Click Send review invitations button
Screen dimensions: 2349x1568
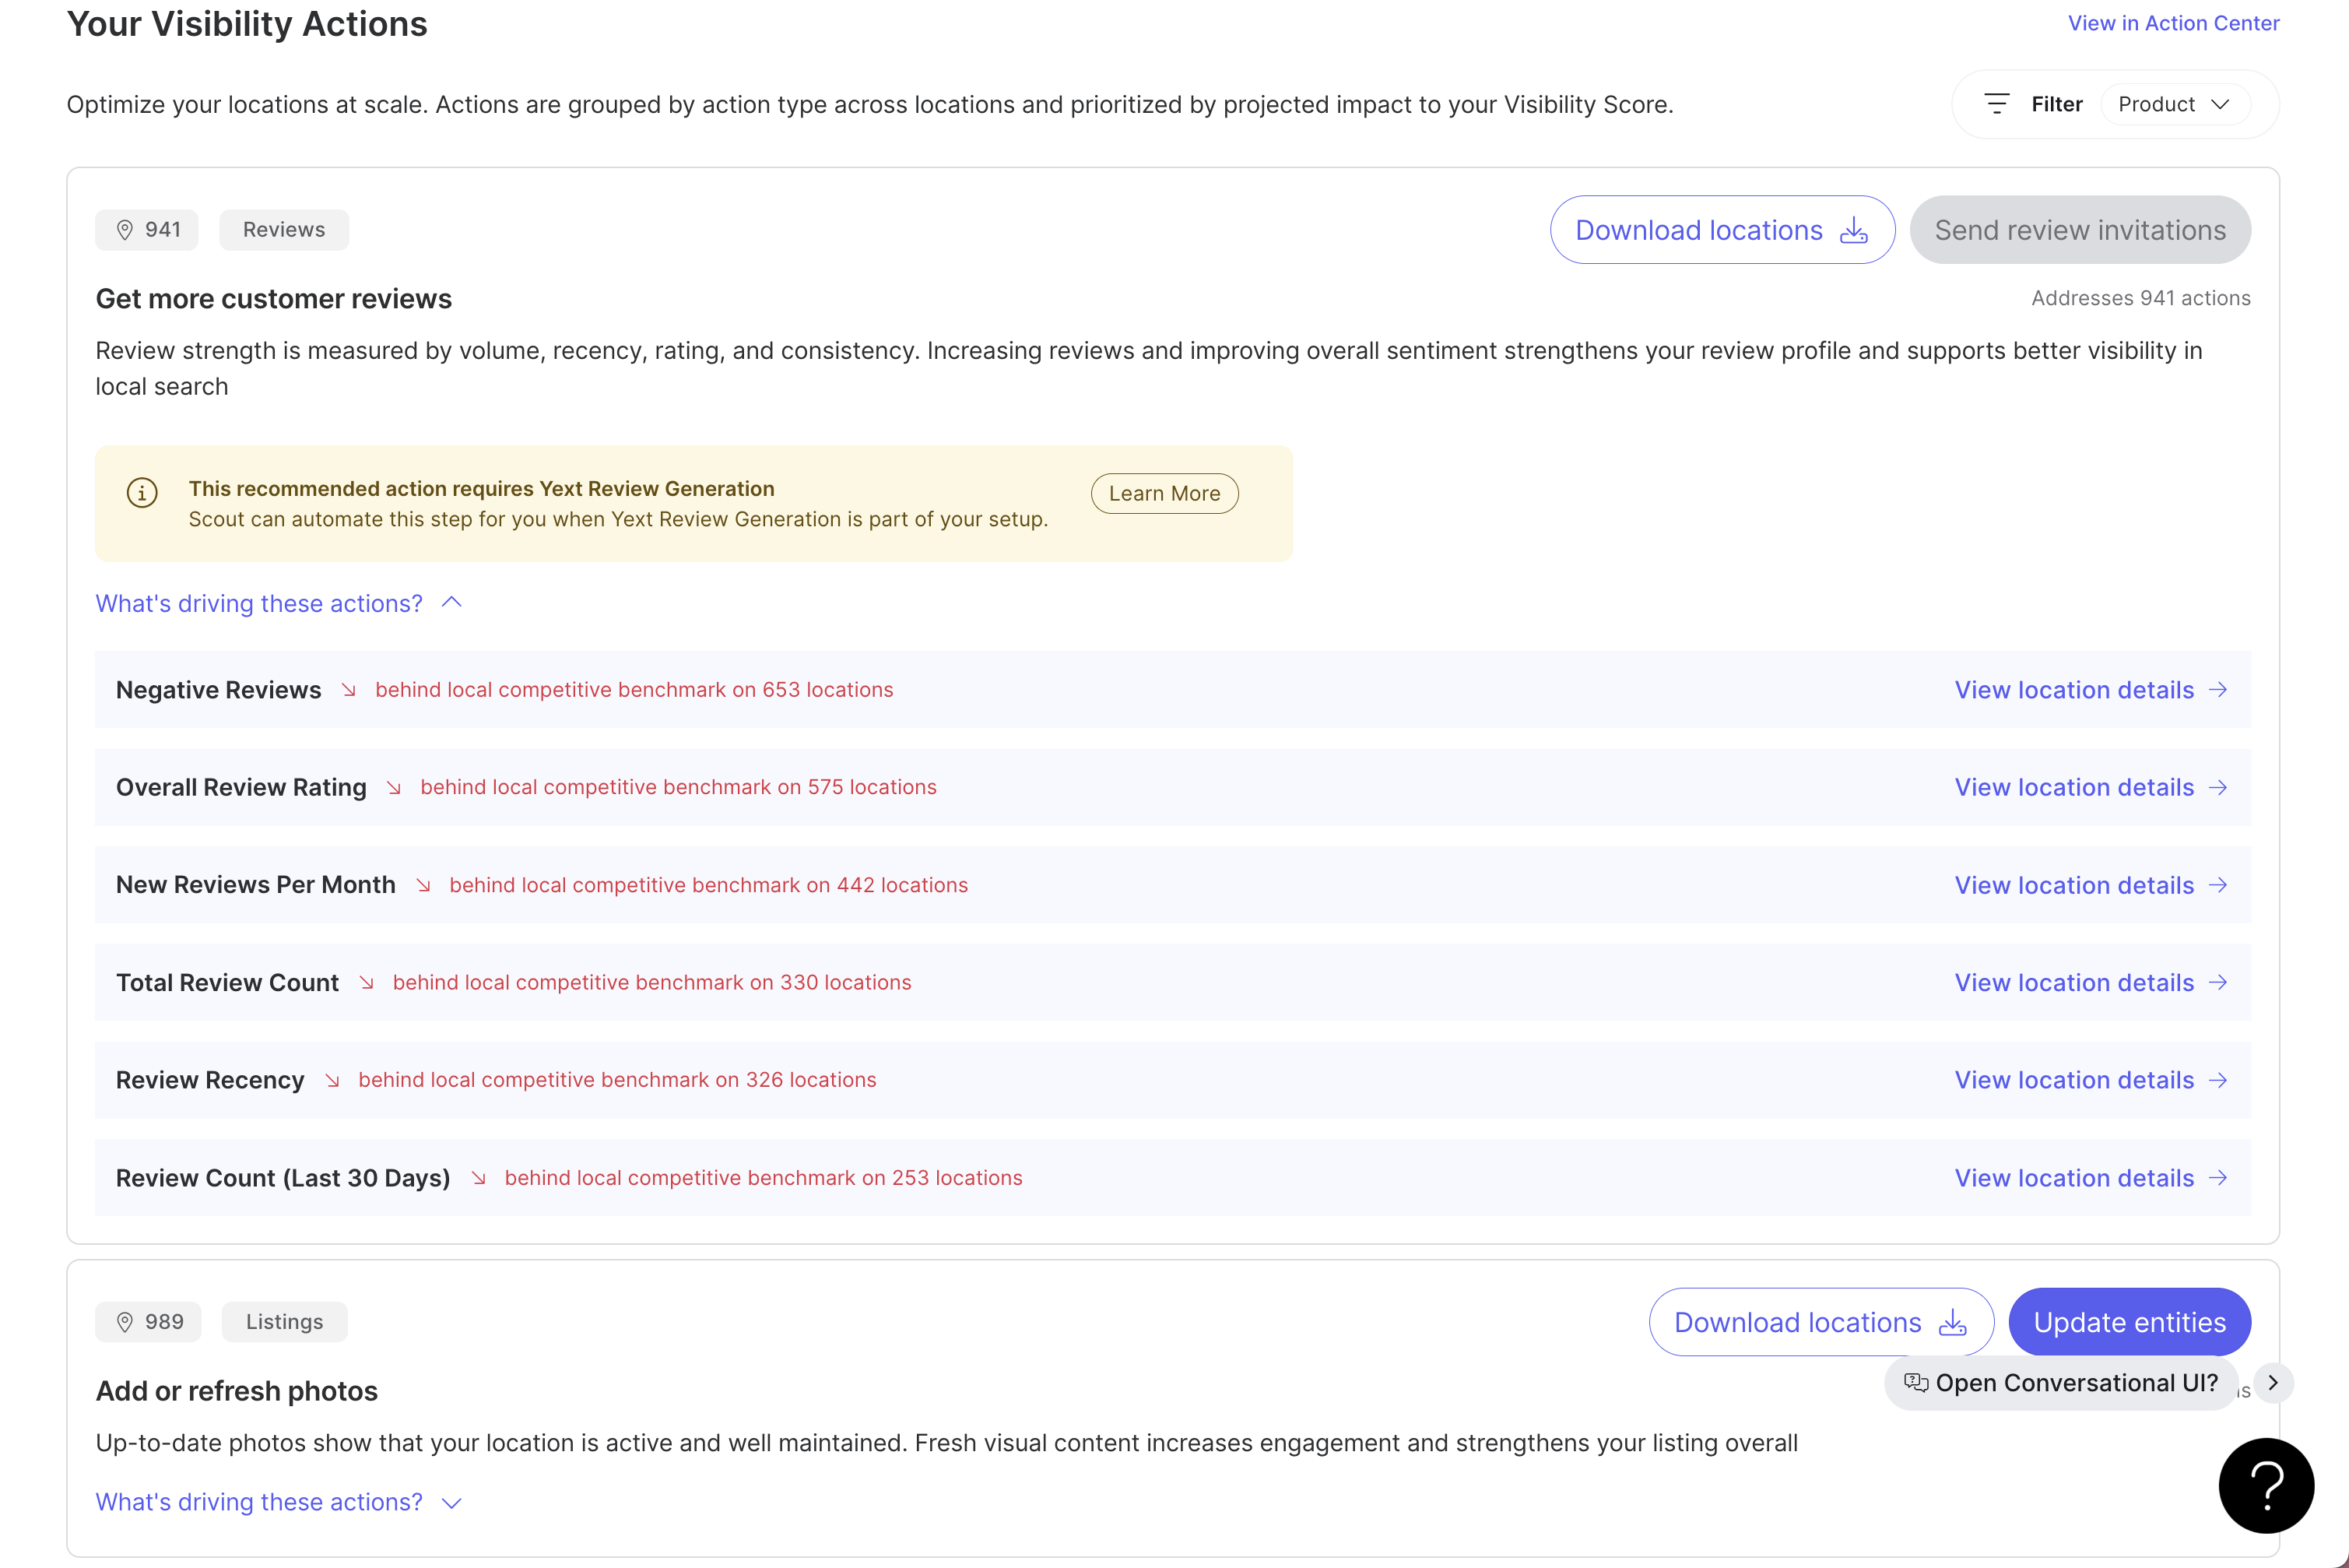coord(2079,230)
